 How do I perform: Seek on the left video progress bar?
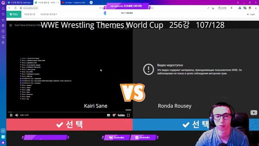tap(69, 112)
